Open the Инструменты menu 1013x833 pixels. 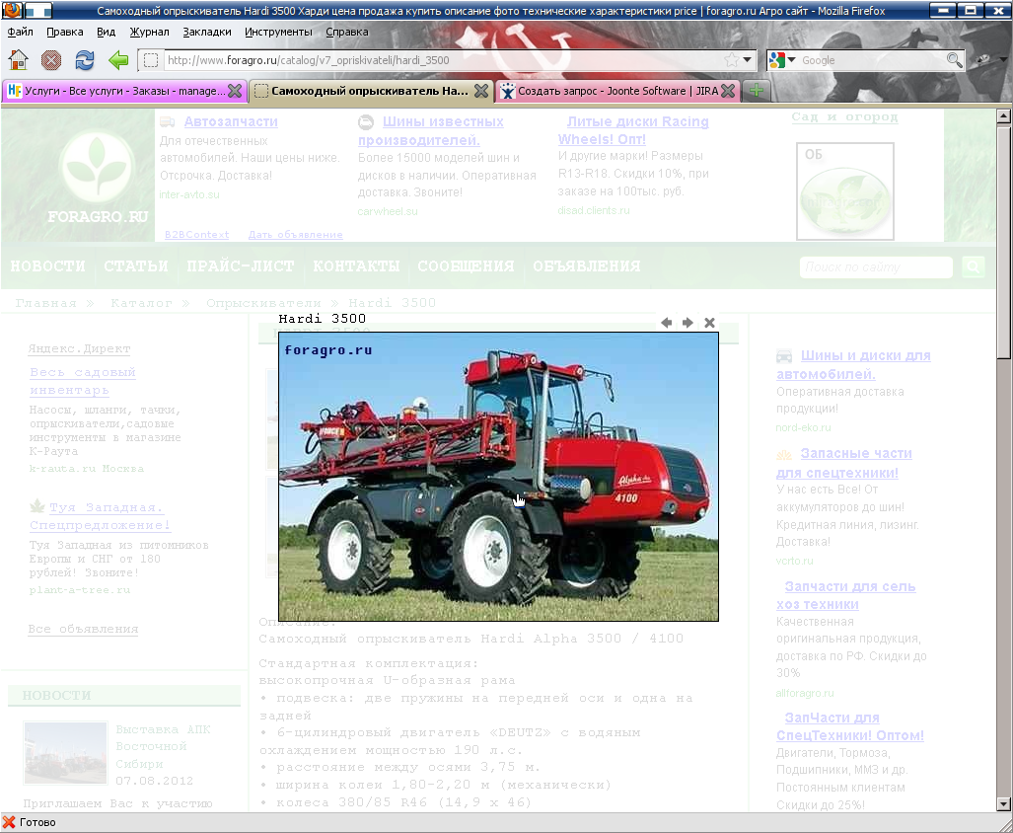point(278,32)
